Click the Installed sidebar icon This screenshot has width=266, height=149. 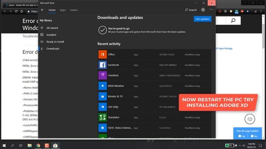[x=42, y=35]
